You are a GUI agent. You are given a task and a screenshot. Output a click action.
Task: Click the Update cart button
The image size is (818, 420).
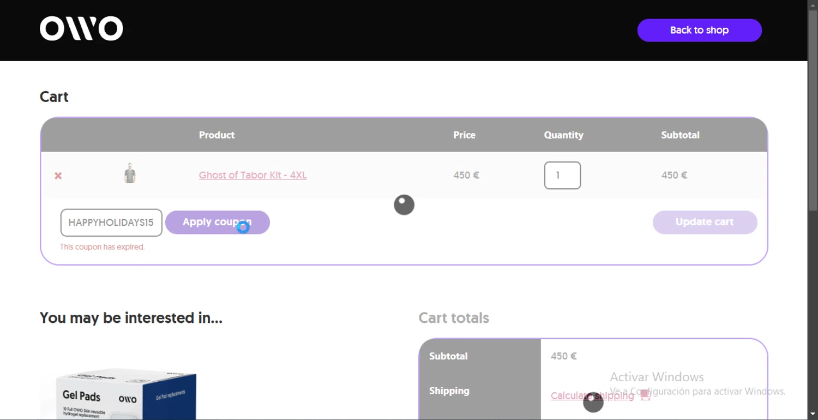pyautogui.click(x=705, y=222)
